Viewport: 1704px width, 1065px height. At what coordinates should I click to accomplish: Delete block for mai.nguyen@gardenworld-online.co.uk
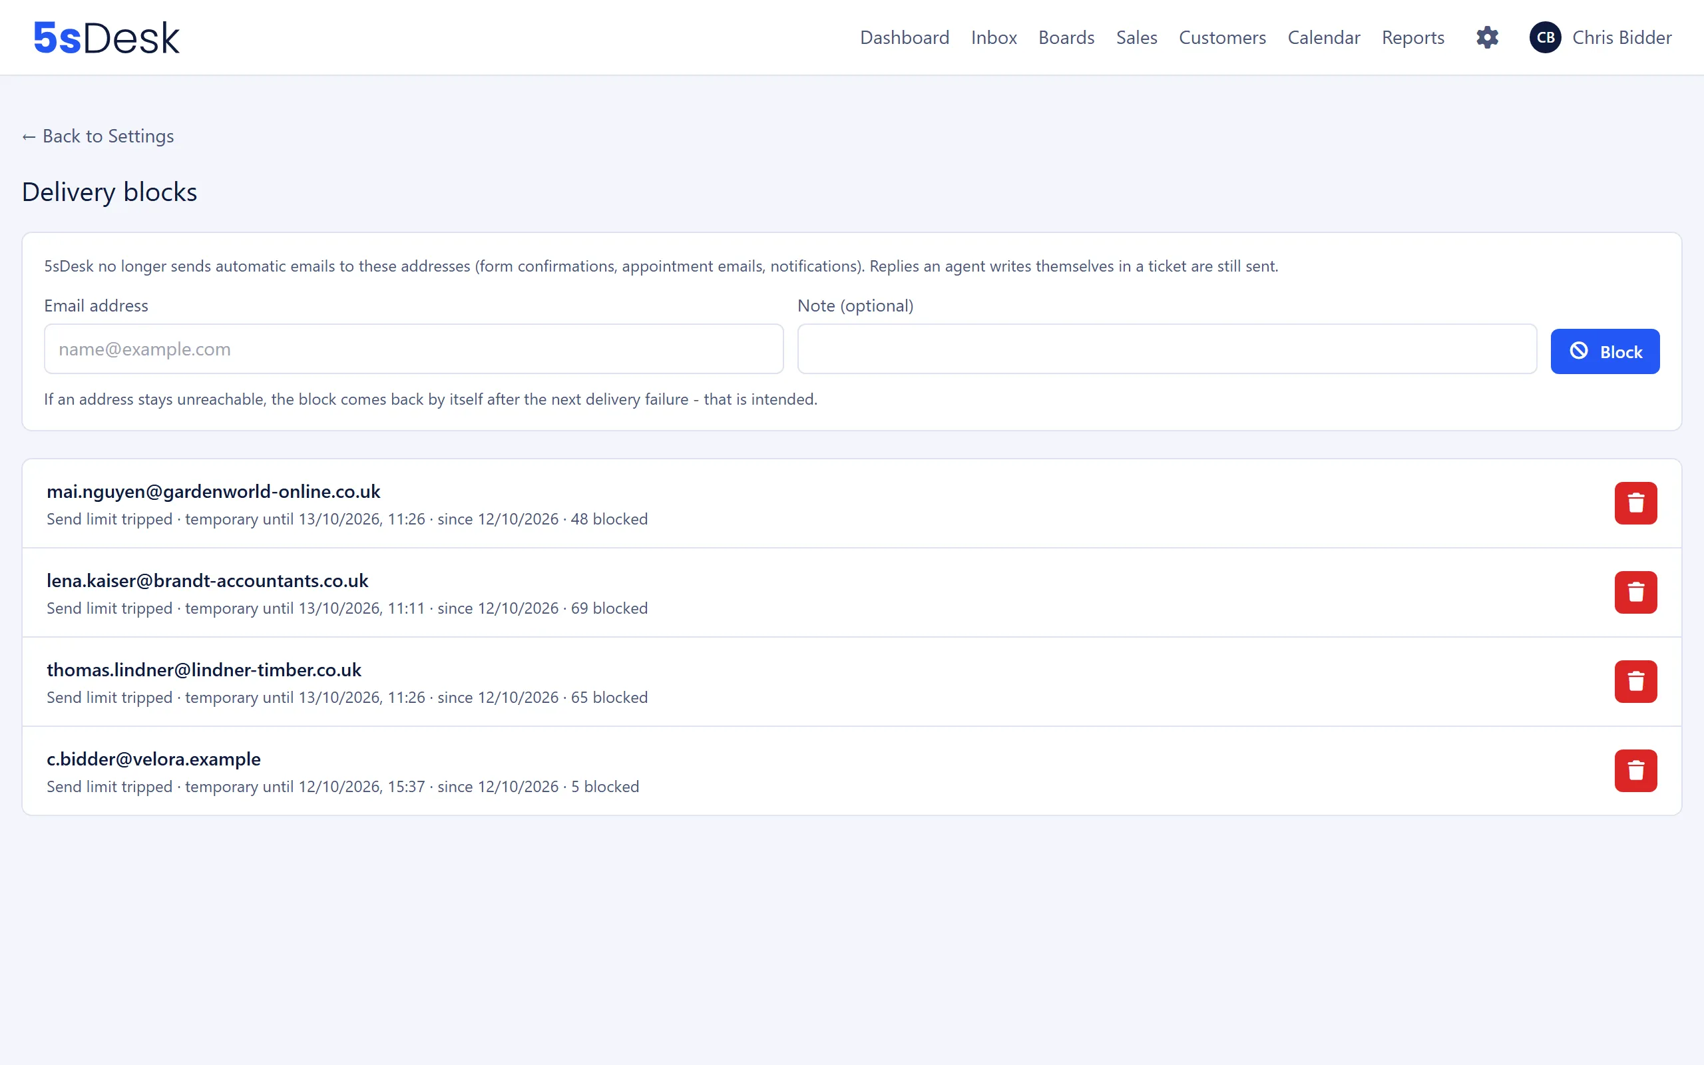coord(1635,503)
